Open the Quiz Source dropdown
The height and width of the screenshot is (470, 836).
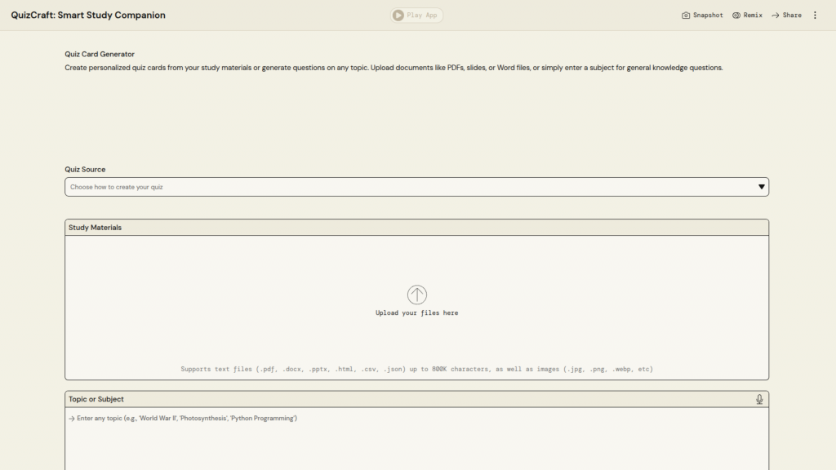tap(416, 187)
